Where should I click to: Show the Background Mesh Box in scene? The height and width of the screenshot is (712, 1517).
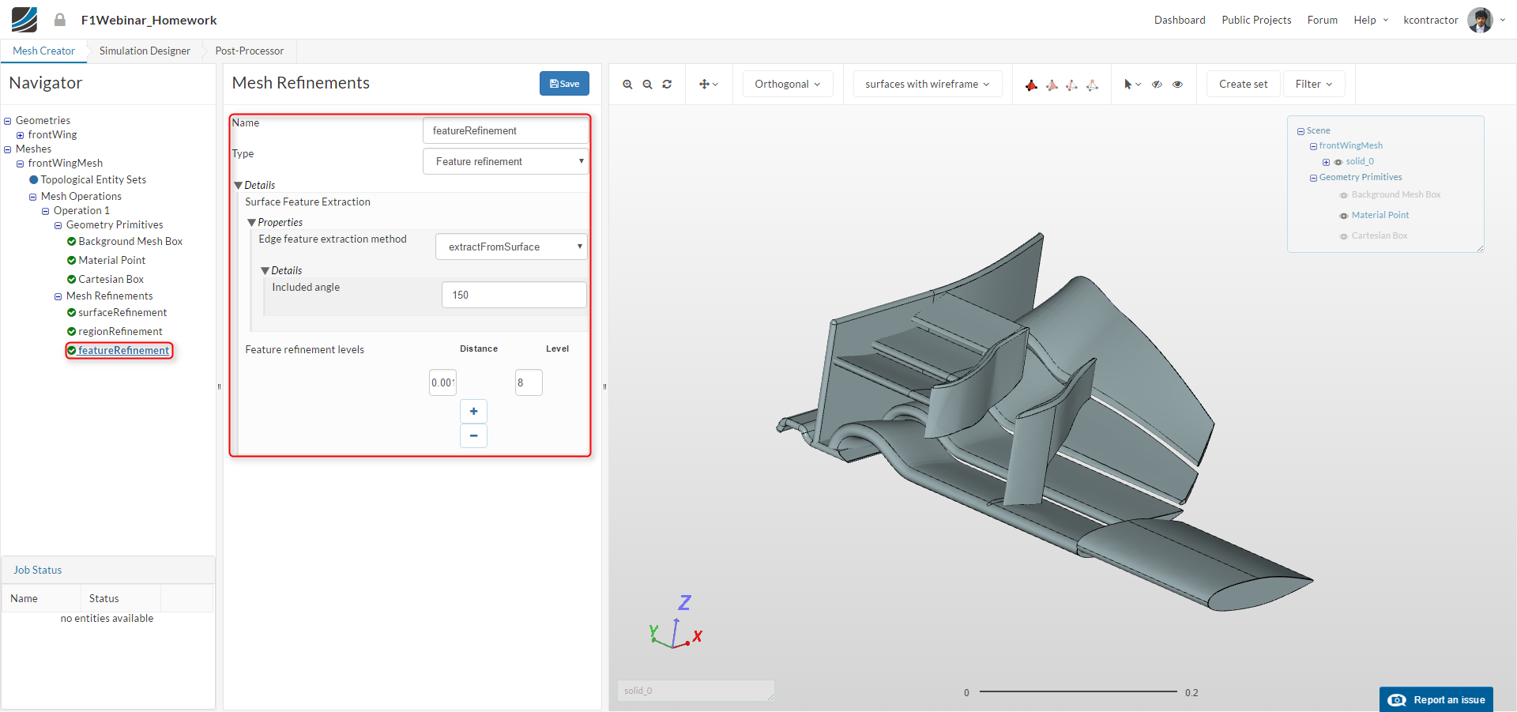click(1343, 195)
